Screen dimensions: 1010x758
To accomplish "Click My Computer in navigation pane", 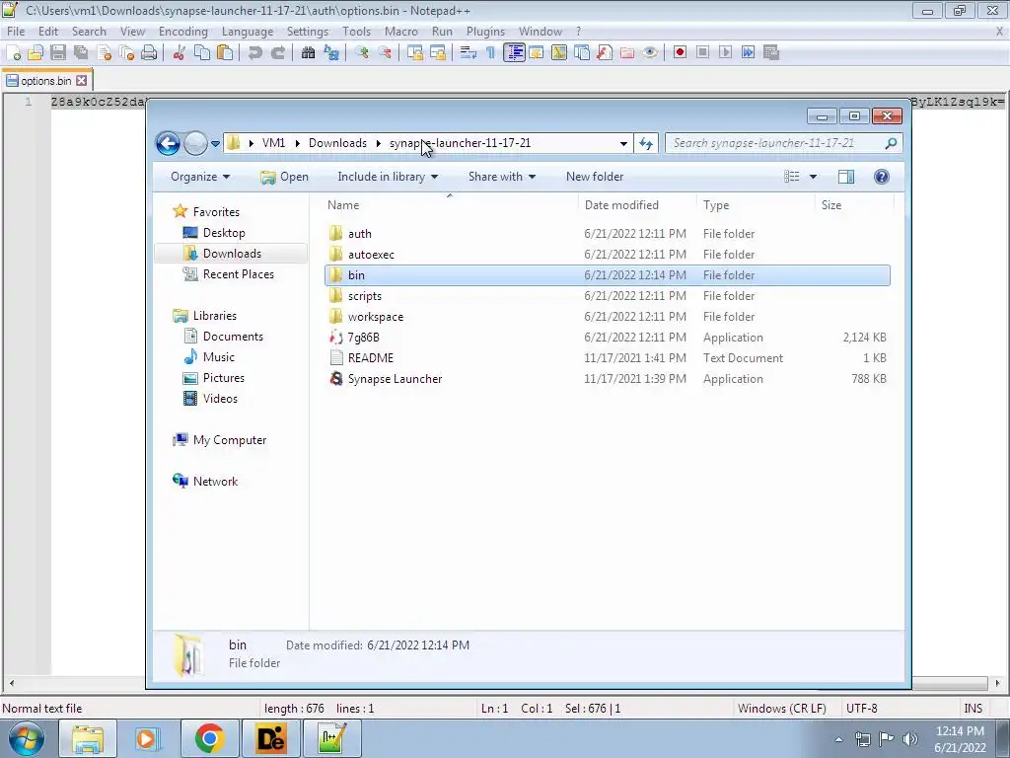I will (x=220, y=439).
